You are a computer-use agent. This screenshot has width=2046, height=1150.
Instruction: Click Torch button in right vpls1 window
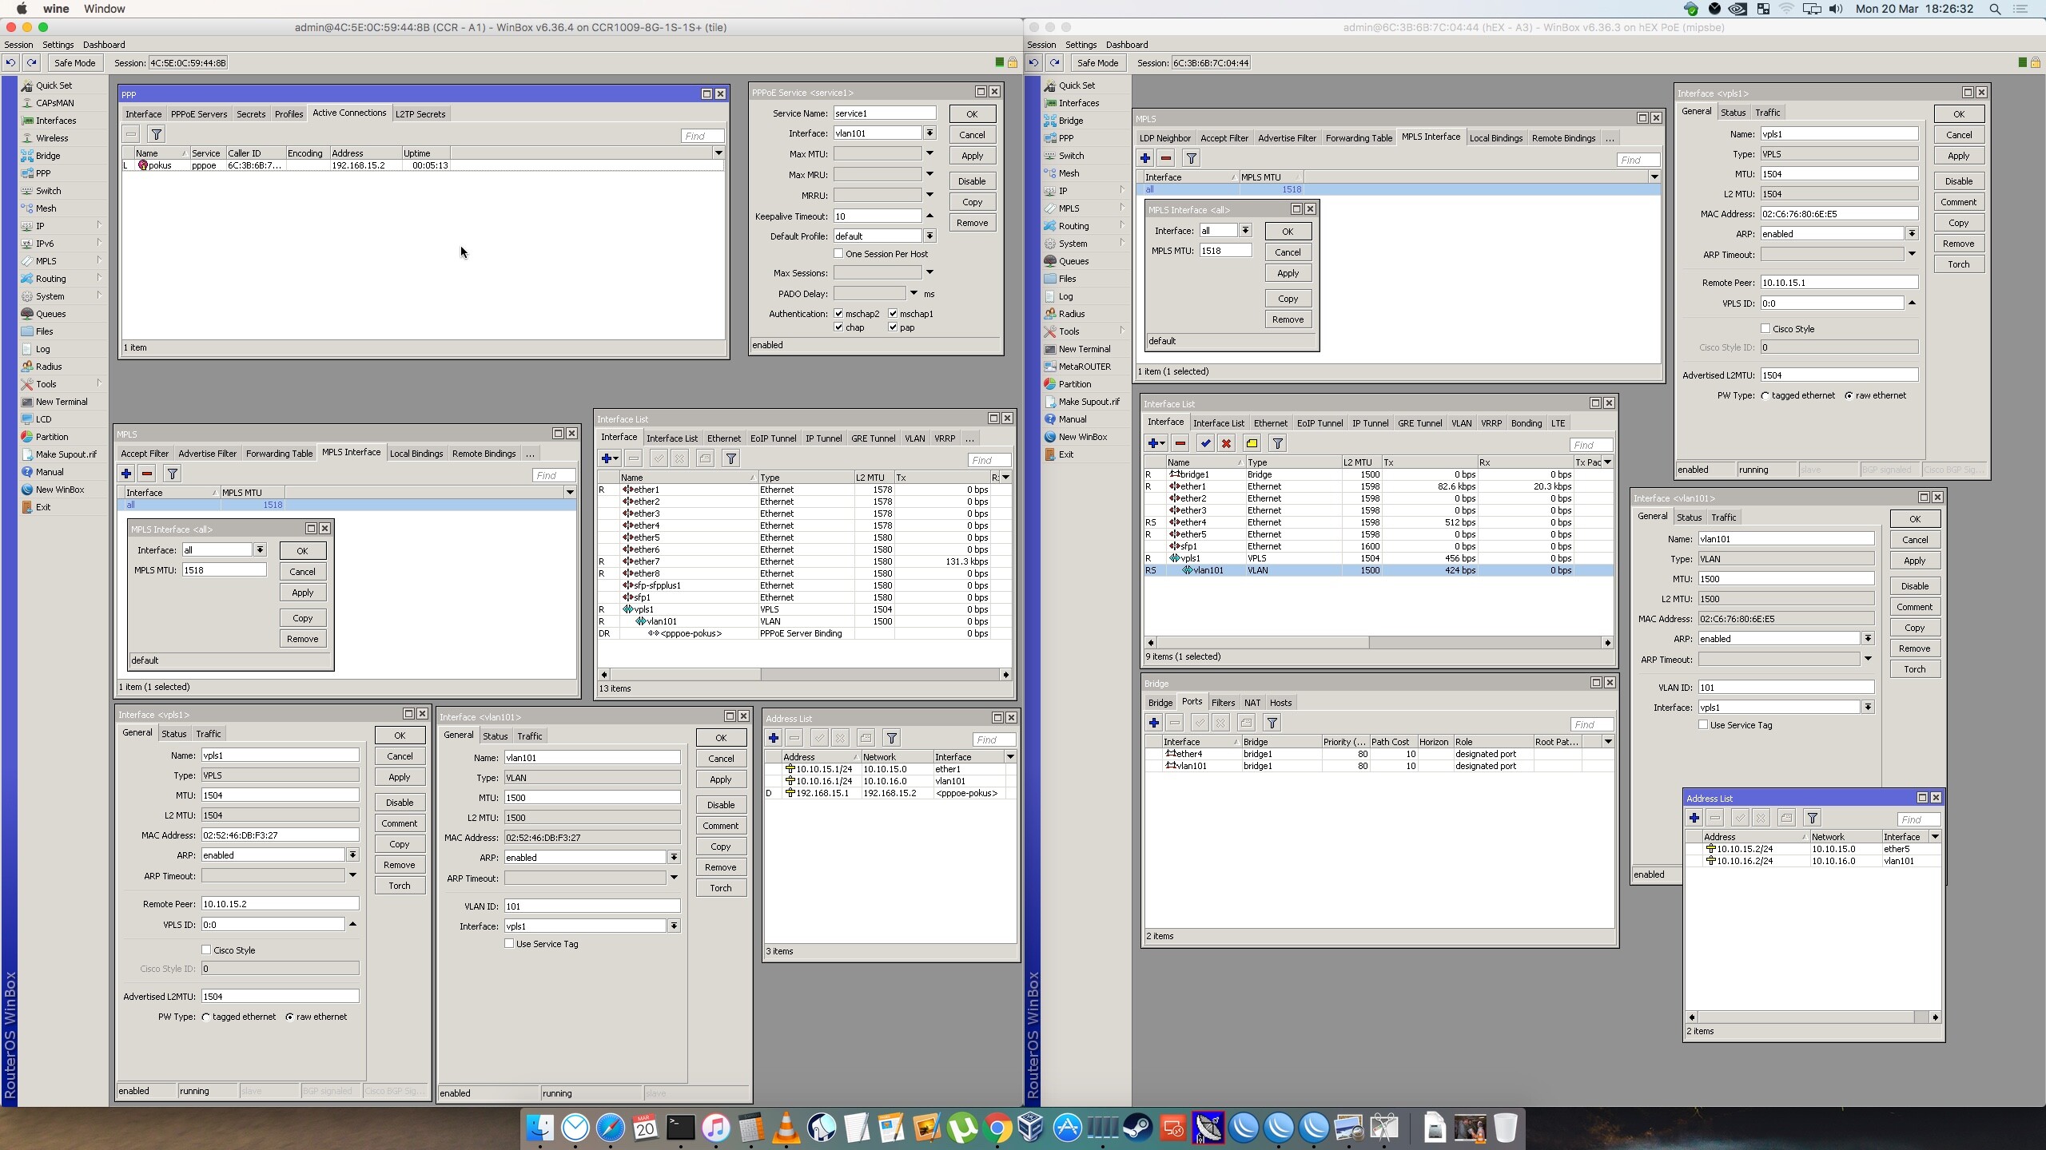click(x=1958, y=264)
